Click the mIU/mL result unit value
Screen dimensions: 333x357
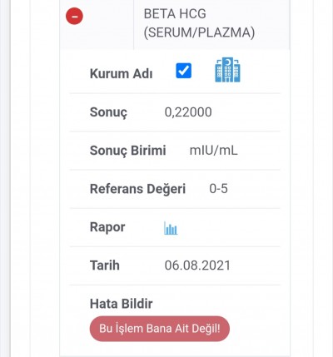[x=213, y=151]
